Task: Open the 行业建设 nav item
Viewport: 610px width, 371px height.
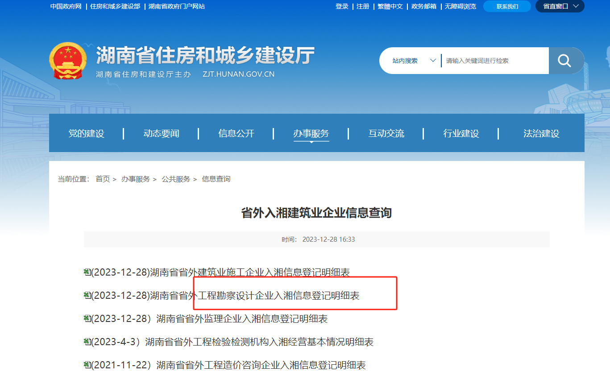Action: (x=461, y=133)
